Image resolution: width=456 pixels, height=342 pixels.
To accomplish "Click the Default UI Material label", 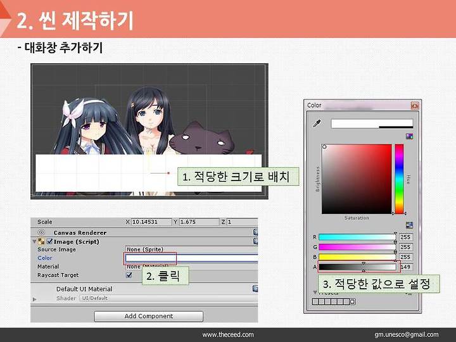I will [84, 289].
